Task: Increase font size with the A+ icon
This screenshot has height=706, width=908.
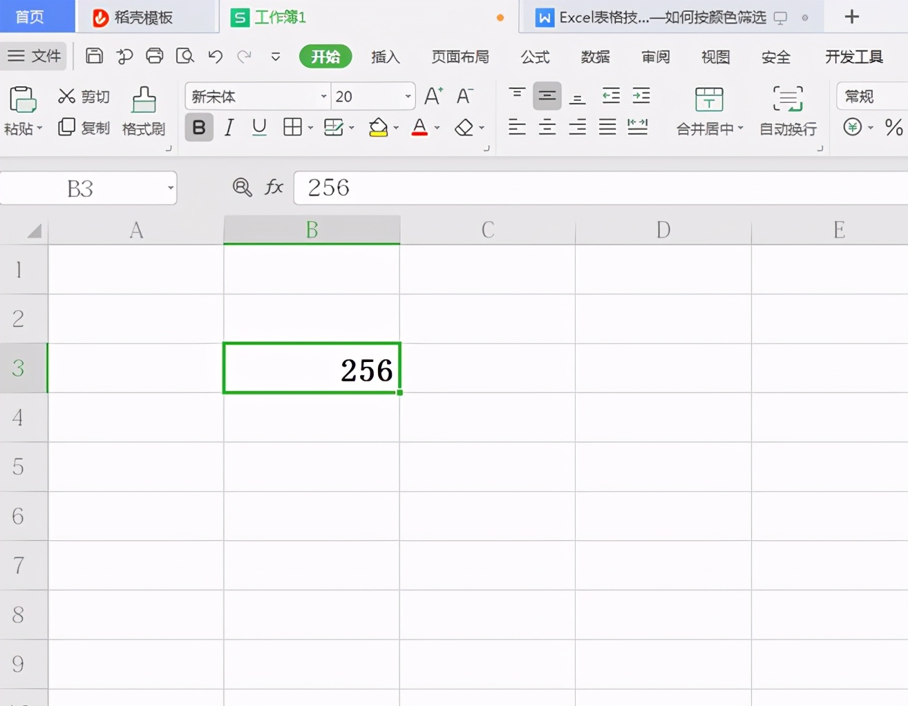Action: pyautogui.click(x=433, y=96)
